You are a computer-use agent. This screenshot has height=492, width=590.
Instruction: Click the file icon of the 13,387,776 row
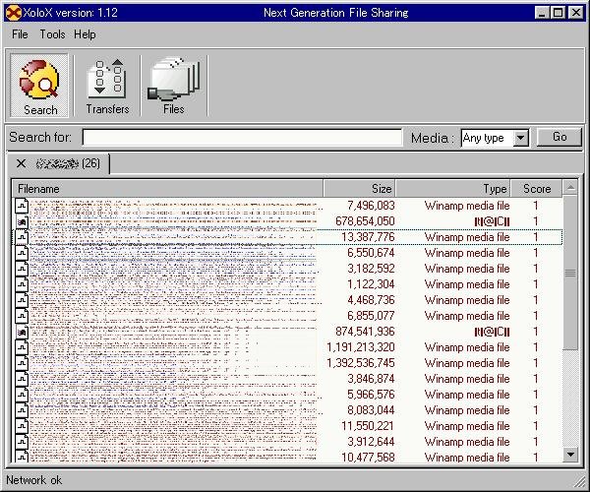[22, 237]
